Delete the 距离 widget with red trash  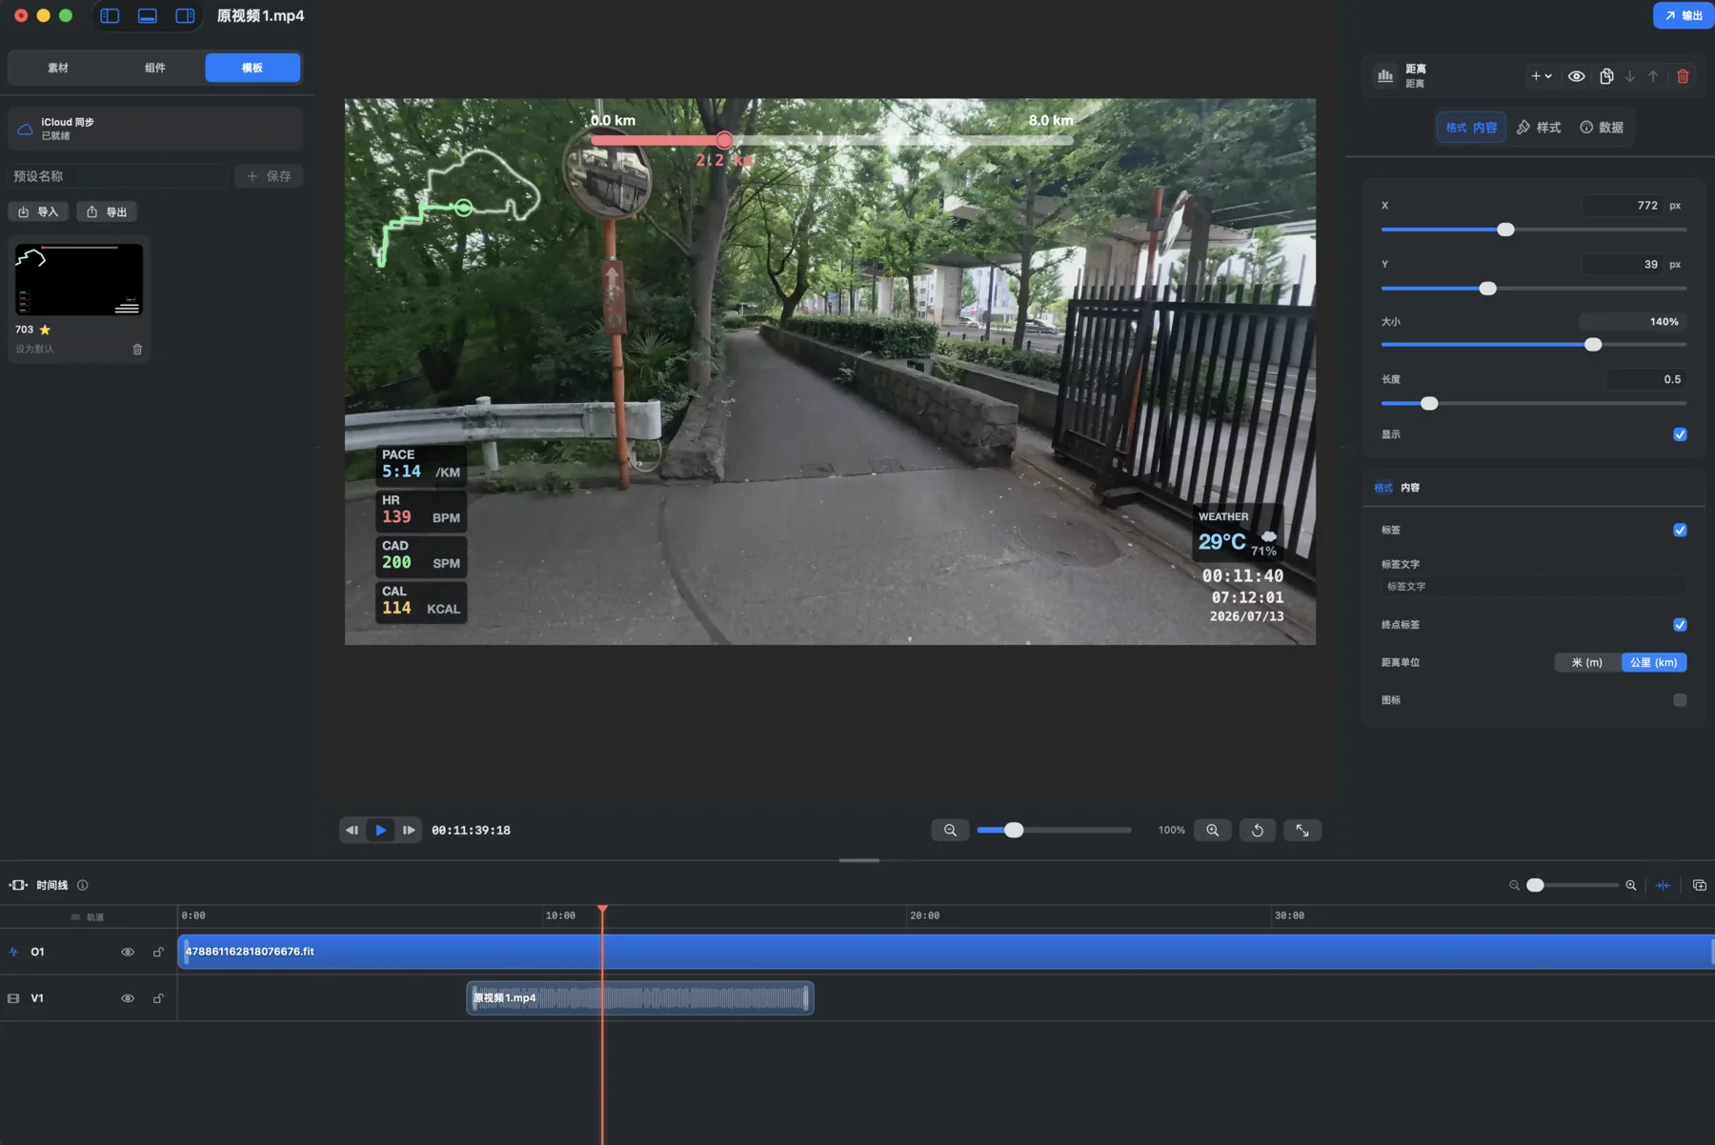(1683, 76)
